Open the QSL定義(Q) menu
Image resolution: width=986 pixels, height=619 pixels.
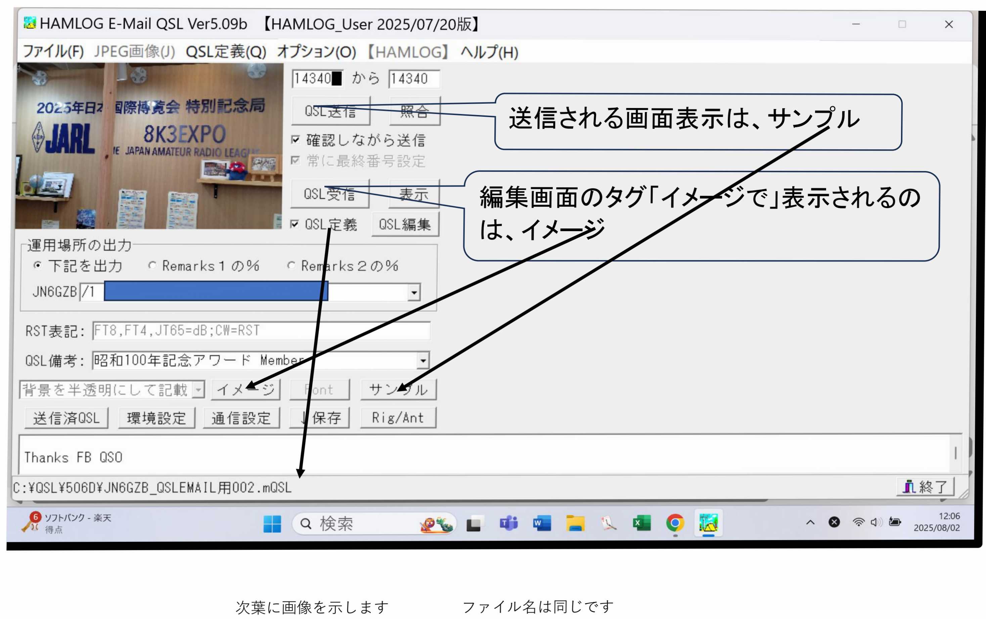point(226,52)
